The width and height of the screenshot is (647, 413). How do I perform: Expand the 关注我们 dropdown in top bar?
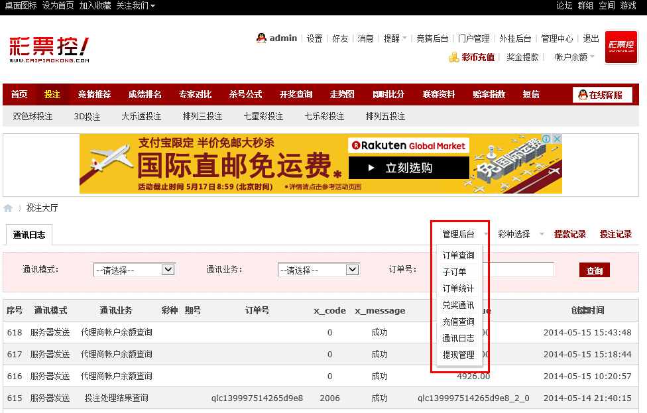click(135, 6)
